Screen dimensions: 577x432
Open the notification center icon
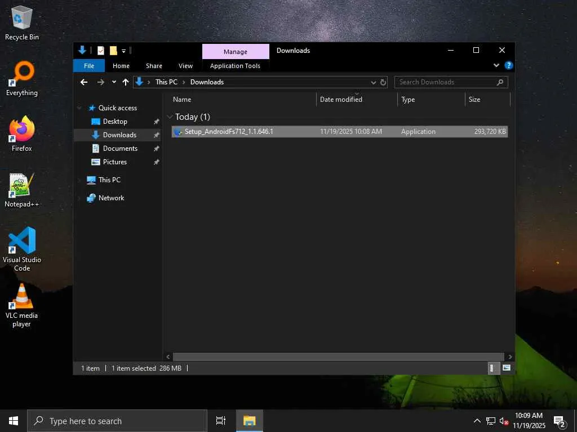coord(560,421)
